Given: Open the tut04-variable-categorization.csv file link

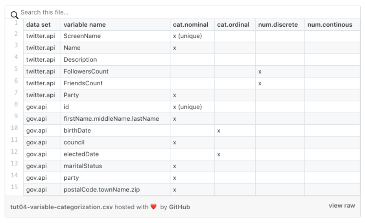Looking at the screenshot, I should (x=62, y=207).
